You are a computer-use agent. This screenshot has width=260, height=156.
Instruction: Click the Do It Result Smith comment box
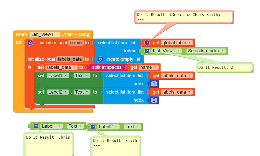point(116,146)
